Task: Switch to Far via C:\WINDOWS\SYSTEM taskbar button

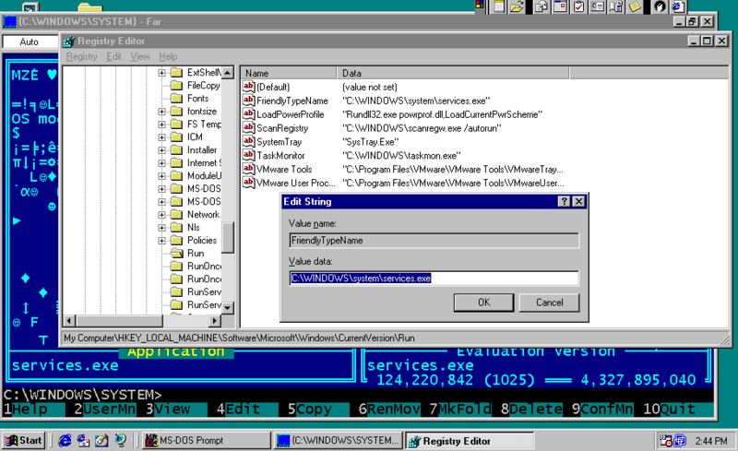Action: pos(338,441)
